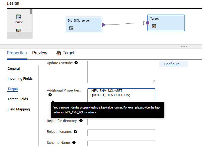Image resolution: width=205 pixels, height=150 pixels.
Task: Open help for Schema Name
Action: (x=74, y=142)
